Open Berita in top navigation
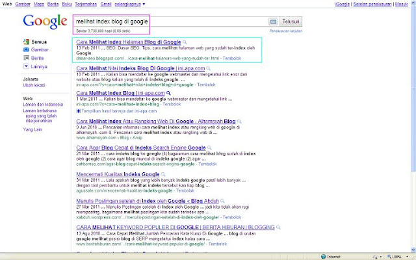 [53, 5]
